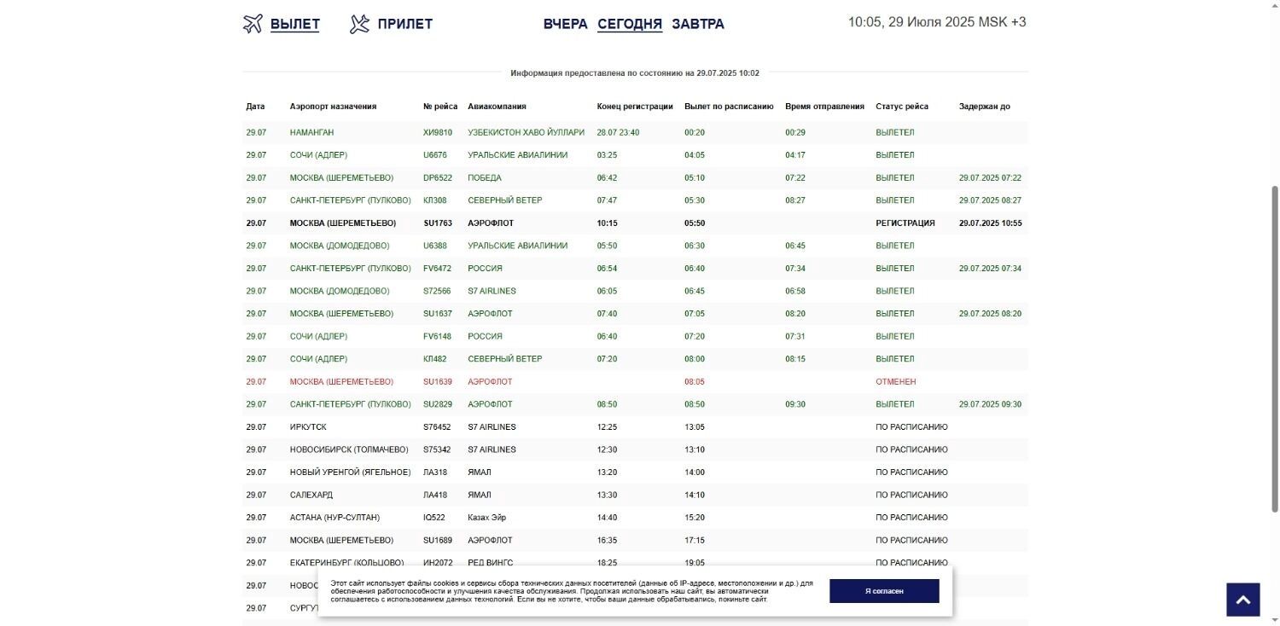Click НОВЫЙ УРЕНГОЙ (ЯГЕЛЬНОЕ) destination
Image resolution: width=1280 pixels, height=626 pixels.
click(x=351, y=472)
